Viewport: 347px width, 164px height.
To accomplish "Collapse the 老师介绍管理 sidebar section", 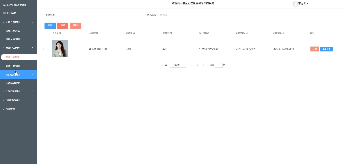I will [18, 47].
